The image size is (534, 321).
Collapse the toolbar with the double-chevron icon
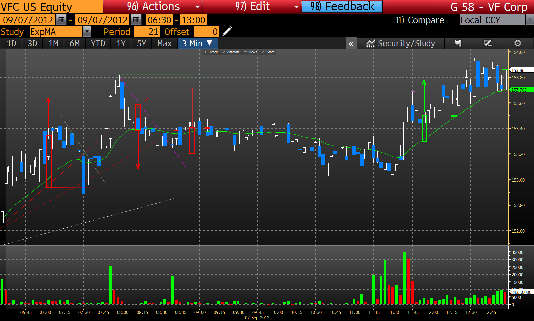tap(351, 44)
